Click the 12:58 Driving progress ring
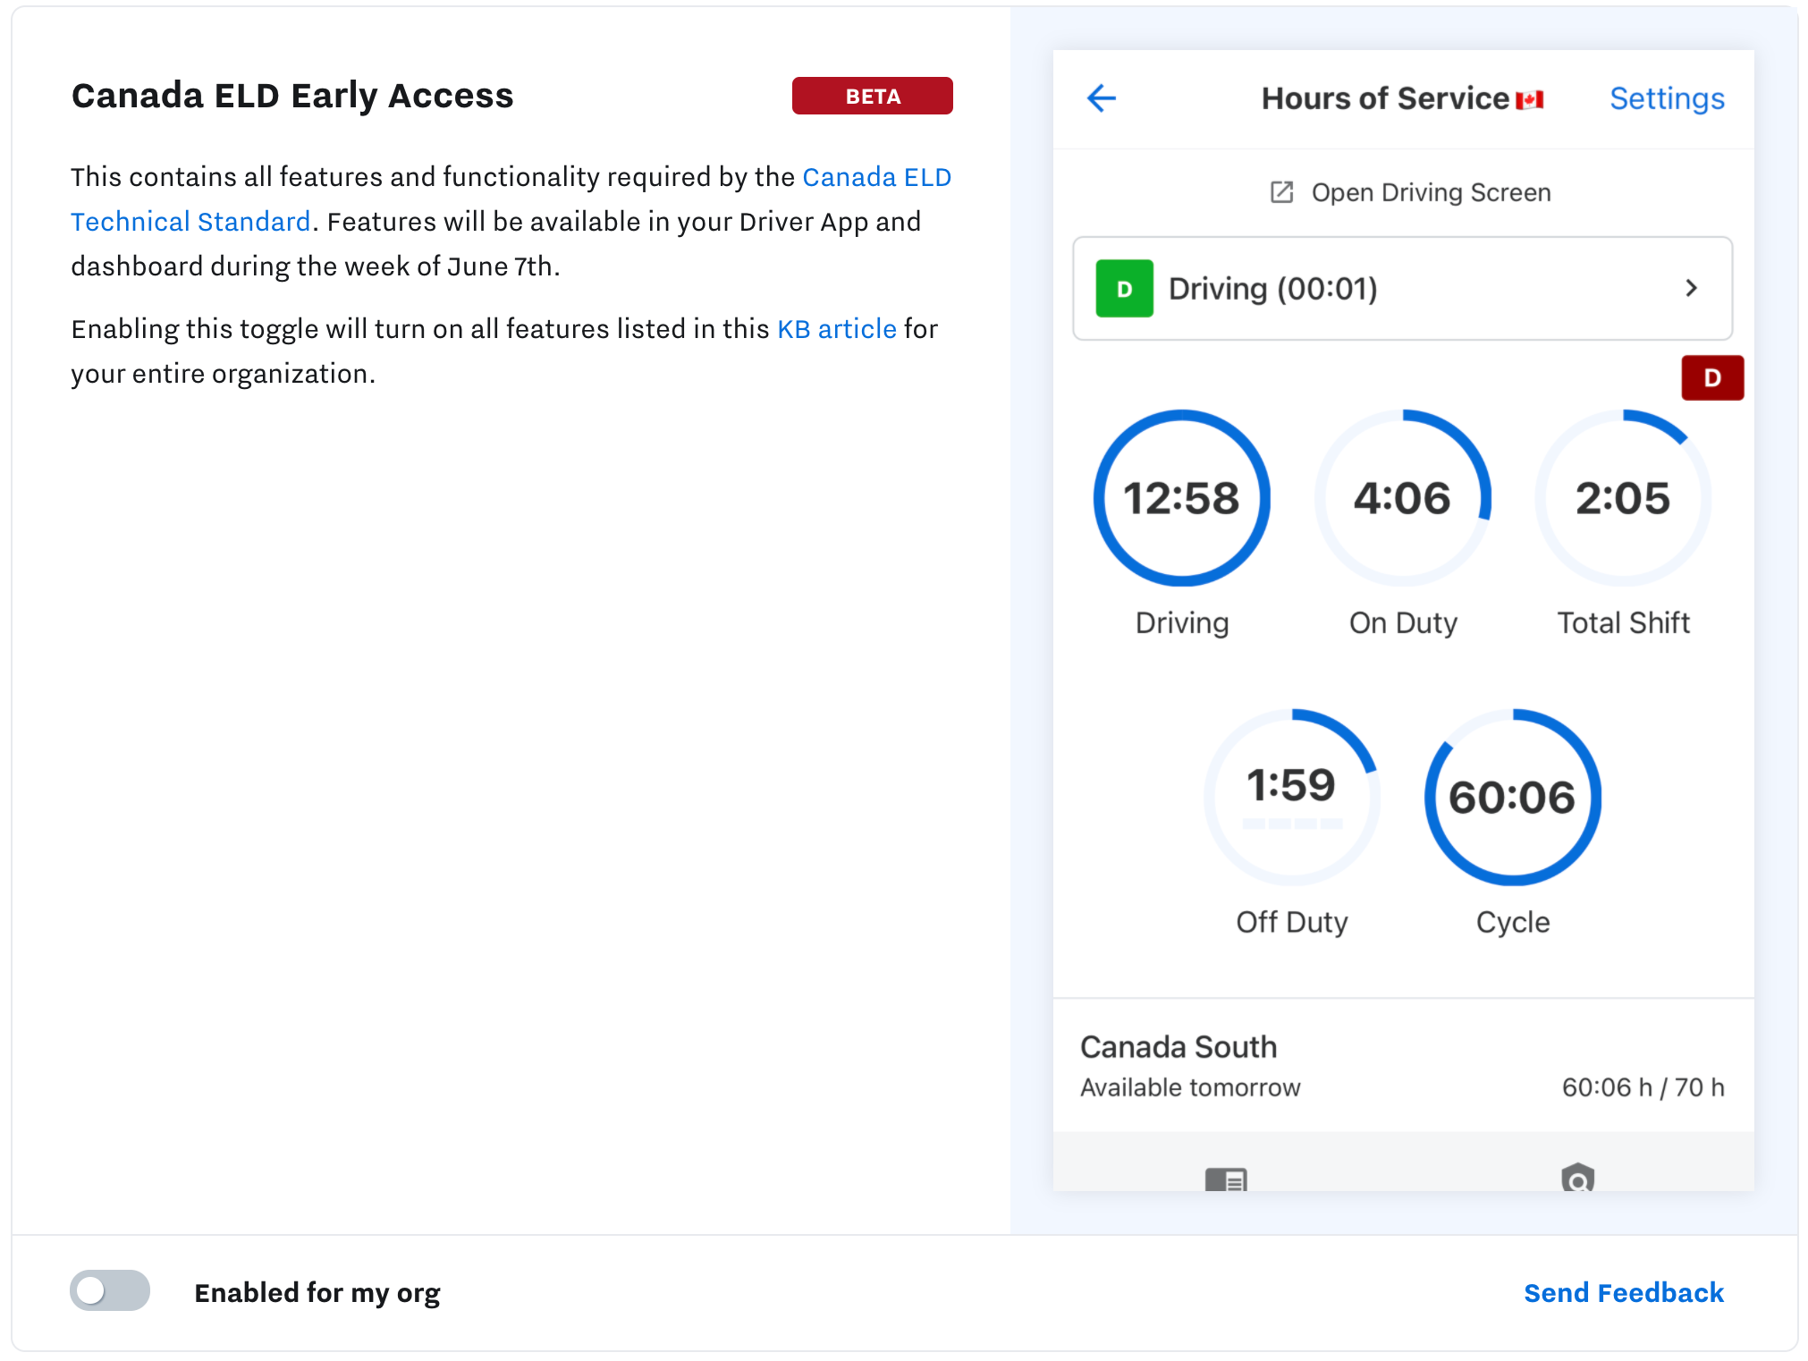This screenshot has height=1361, width=1808. [1181, 498]
